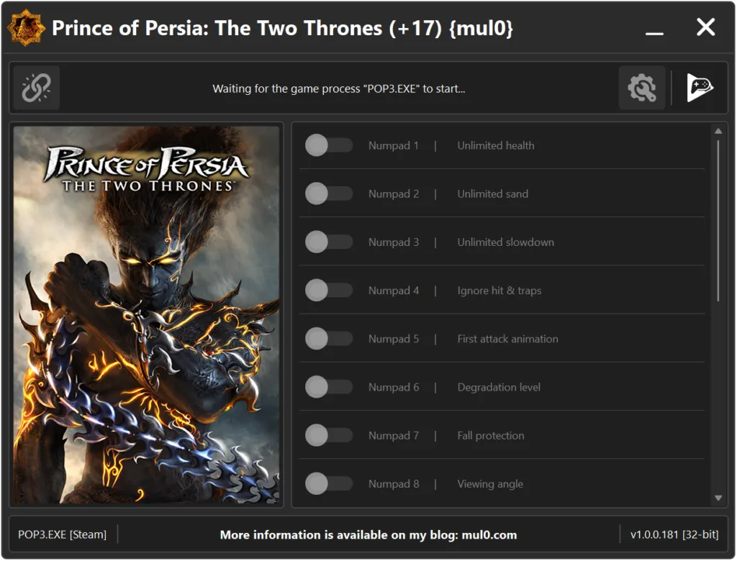Click the scroll up arrow in cheat list
The image size is (737, 561).
tap(718, 132)
